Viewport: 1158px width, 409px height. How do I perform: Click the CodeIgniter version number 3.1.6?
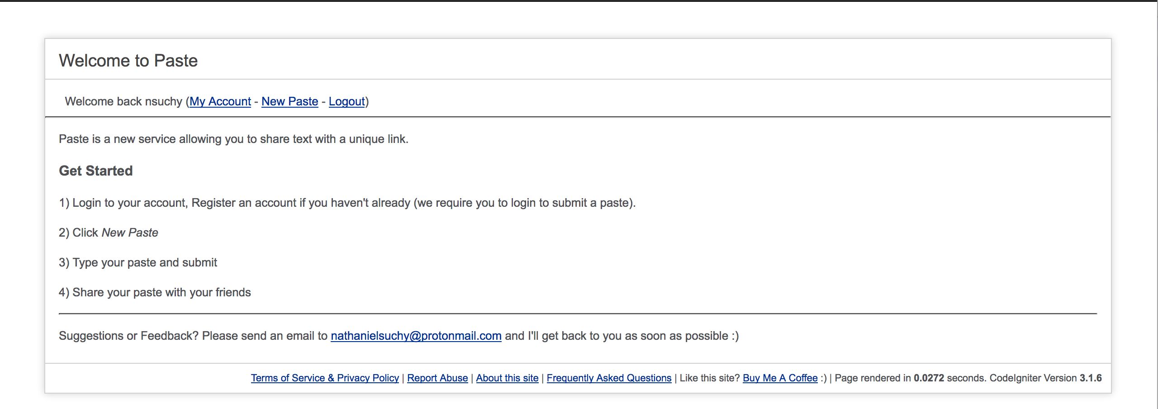tap(1091, 378)
